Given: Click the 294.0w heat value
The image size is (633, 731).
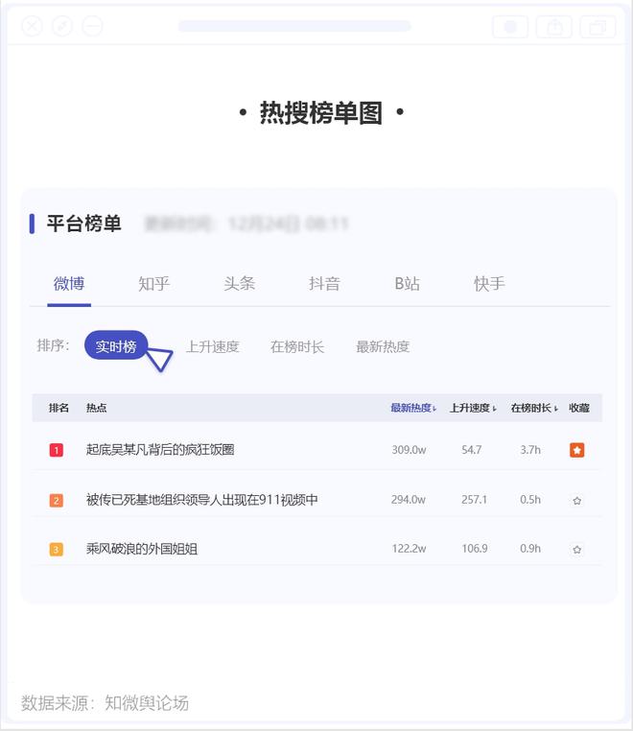Looking at the screenshot, I should pyautogui.click(x=409, y=500).
